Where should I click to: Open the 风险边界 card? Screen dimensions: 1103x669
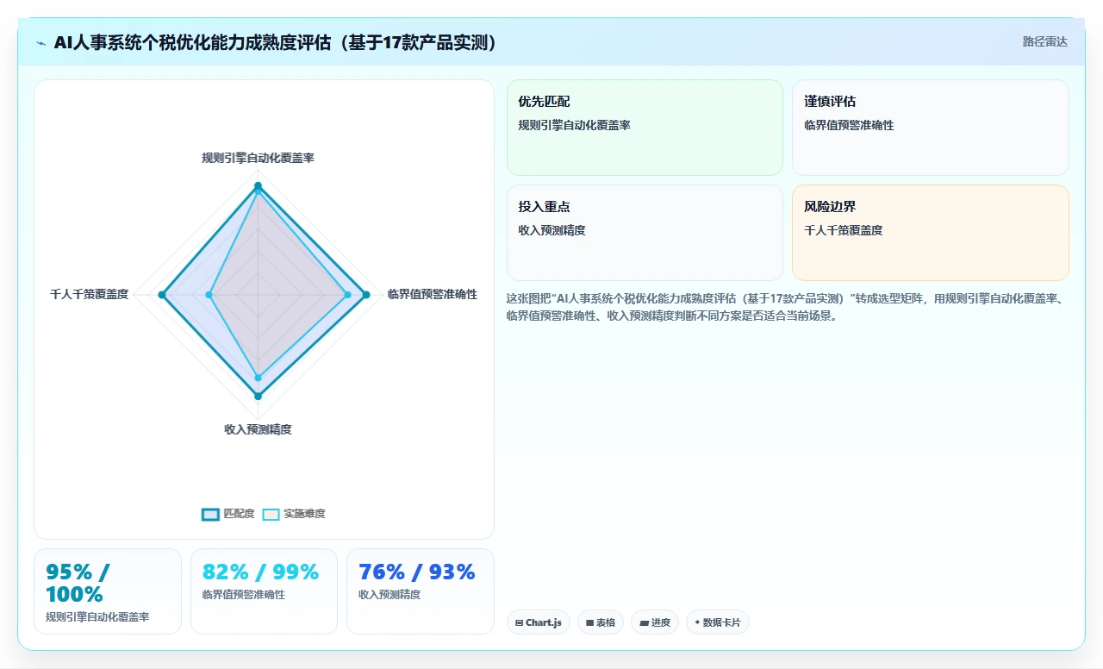(x=931, y=233)
